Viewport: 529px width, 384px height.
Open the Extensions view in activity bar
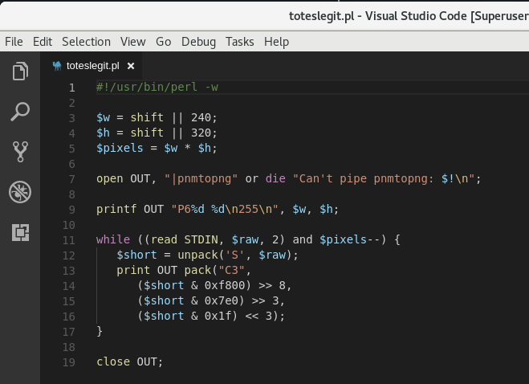click(20, 232)
